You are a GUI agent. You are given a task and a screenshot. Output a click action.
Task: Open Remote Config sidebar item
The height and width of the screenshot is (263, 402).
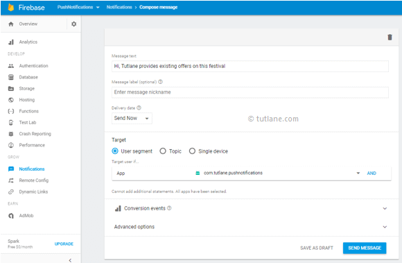pyautogui.click(x=34, y=180)
